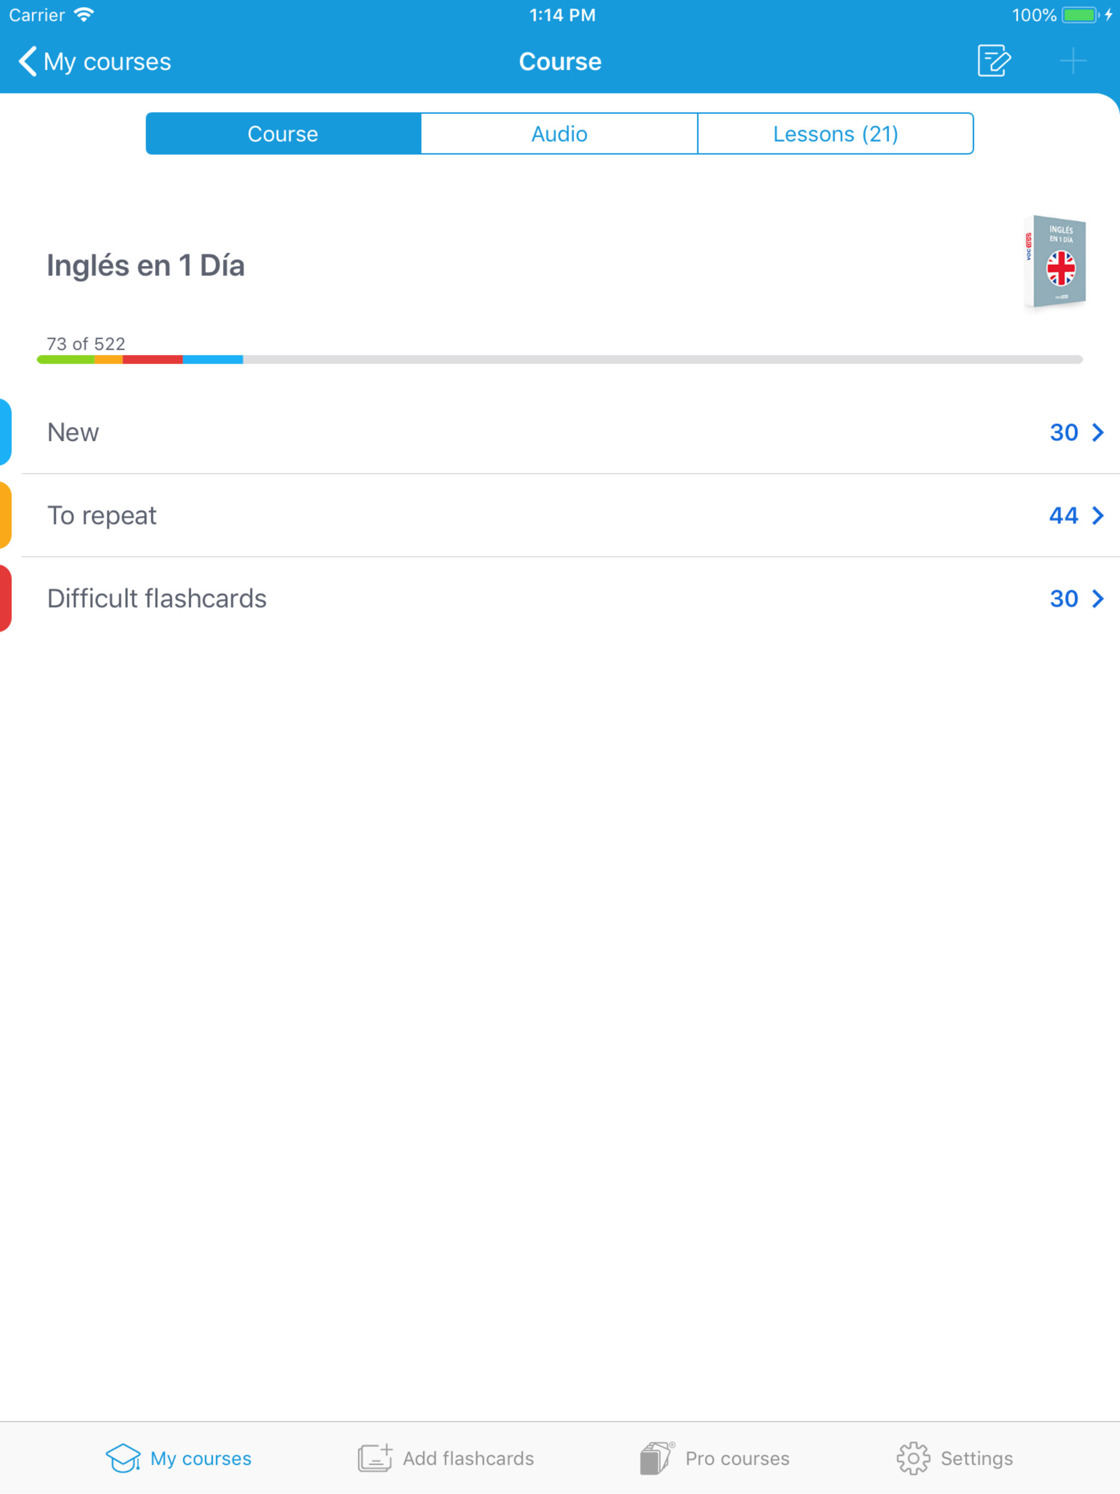Expand To repeat chevron
This screenshot has width=1120, height=1494.
1098,515
